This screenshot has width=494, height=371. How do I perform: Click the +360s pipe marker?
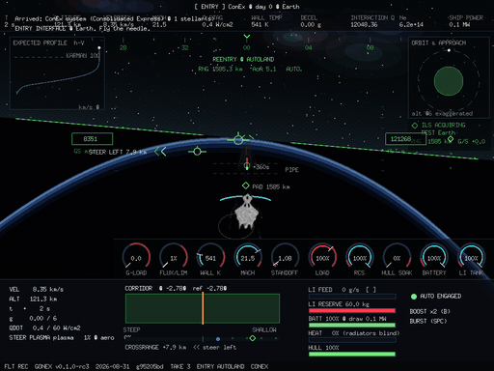click(247, 166)
